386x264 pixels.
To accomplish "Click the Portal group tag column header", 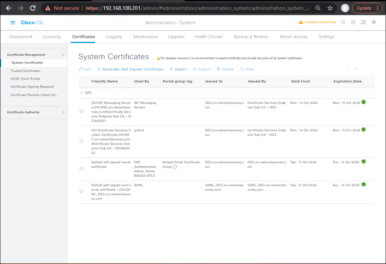I will click(x=177, y=81).
